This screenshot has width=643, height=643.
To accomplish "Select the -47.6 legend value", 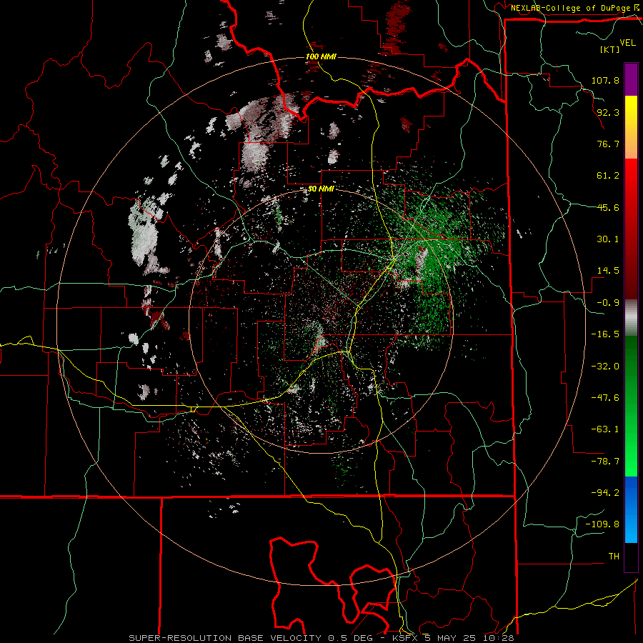I will click(x=605, y=398).
